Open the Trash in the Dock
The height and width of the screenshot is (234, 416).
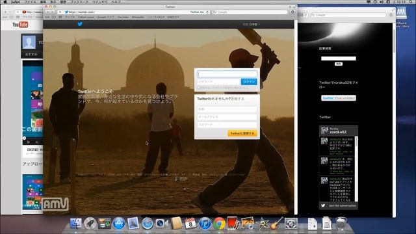tap(341, 224)
